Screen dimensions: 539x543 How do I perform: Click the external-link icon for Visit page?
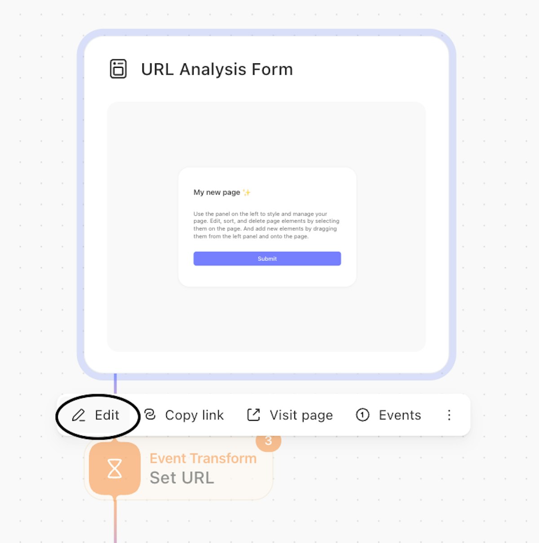coord(254,414)
